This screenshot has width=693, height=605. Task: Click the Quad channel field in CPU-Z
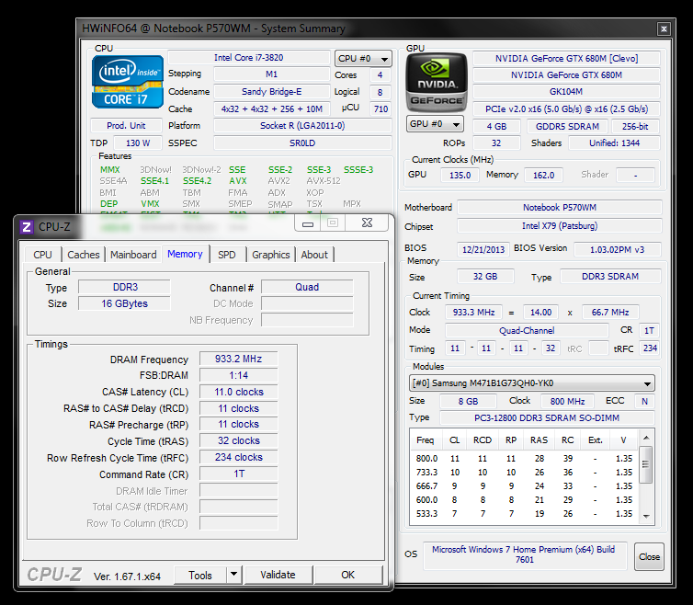307,287
